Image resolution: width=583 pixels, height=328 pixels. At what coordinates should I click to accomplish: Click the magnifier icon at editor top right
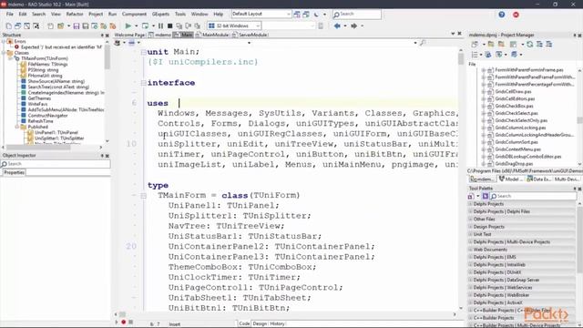423,43
